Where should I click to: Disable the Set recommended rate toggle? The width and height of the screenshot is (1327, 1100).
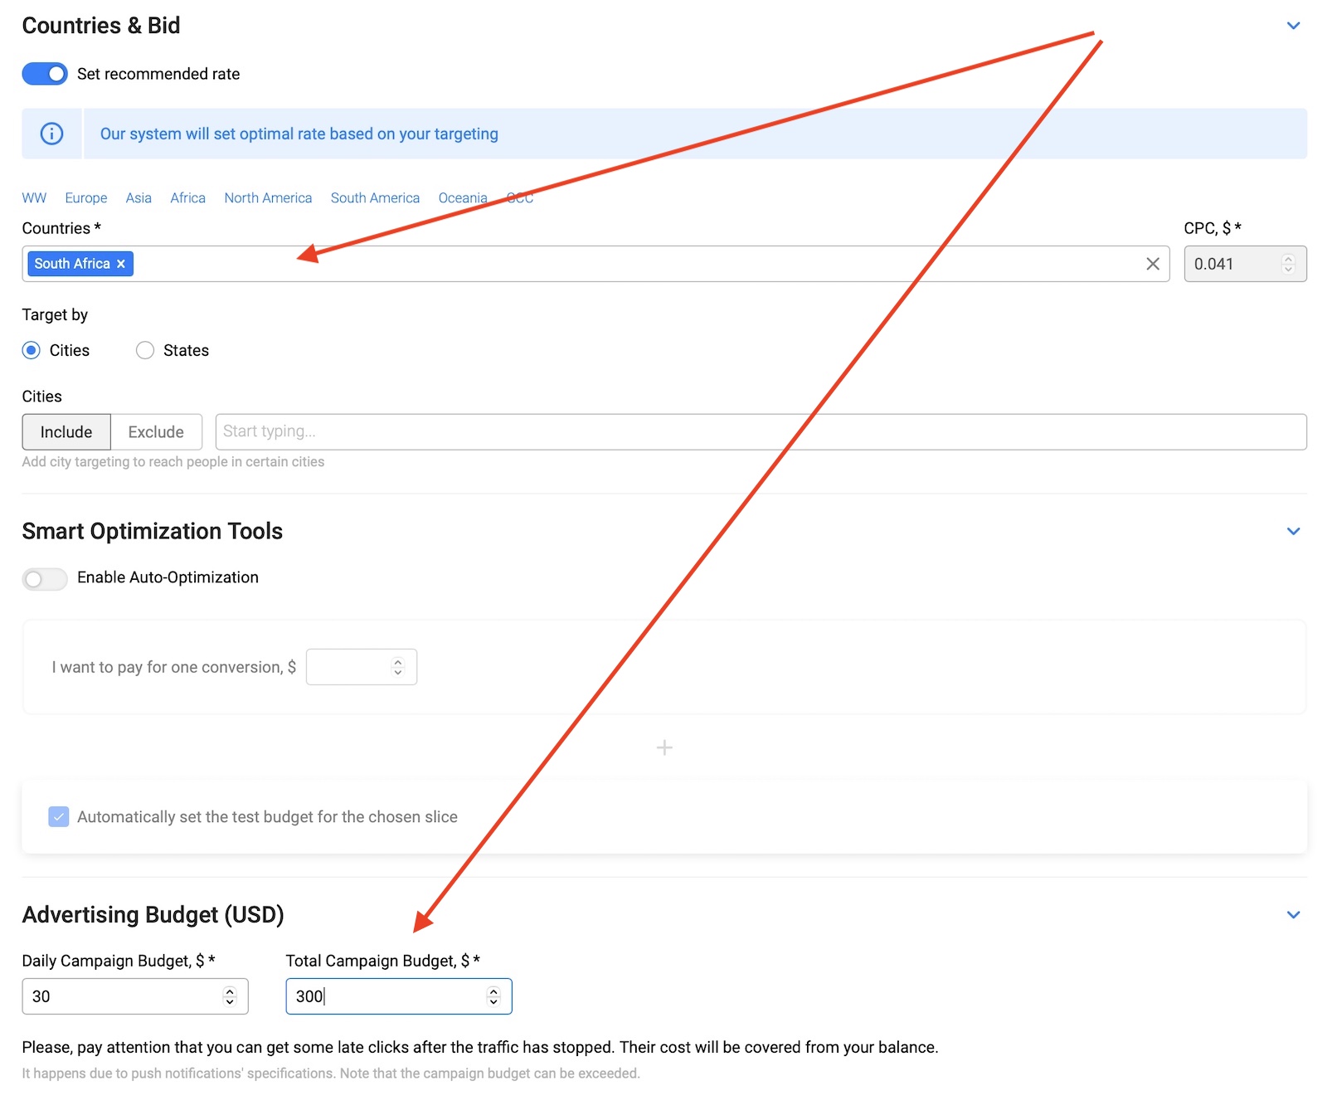(45, 74)
